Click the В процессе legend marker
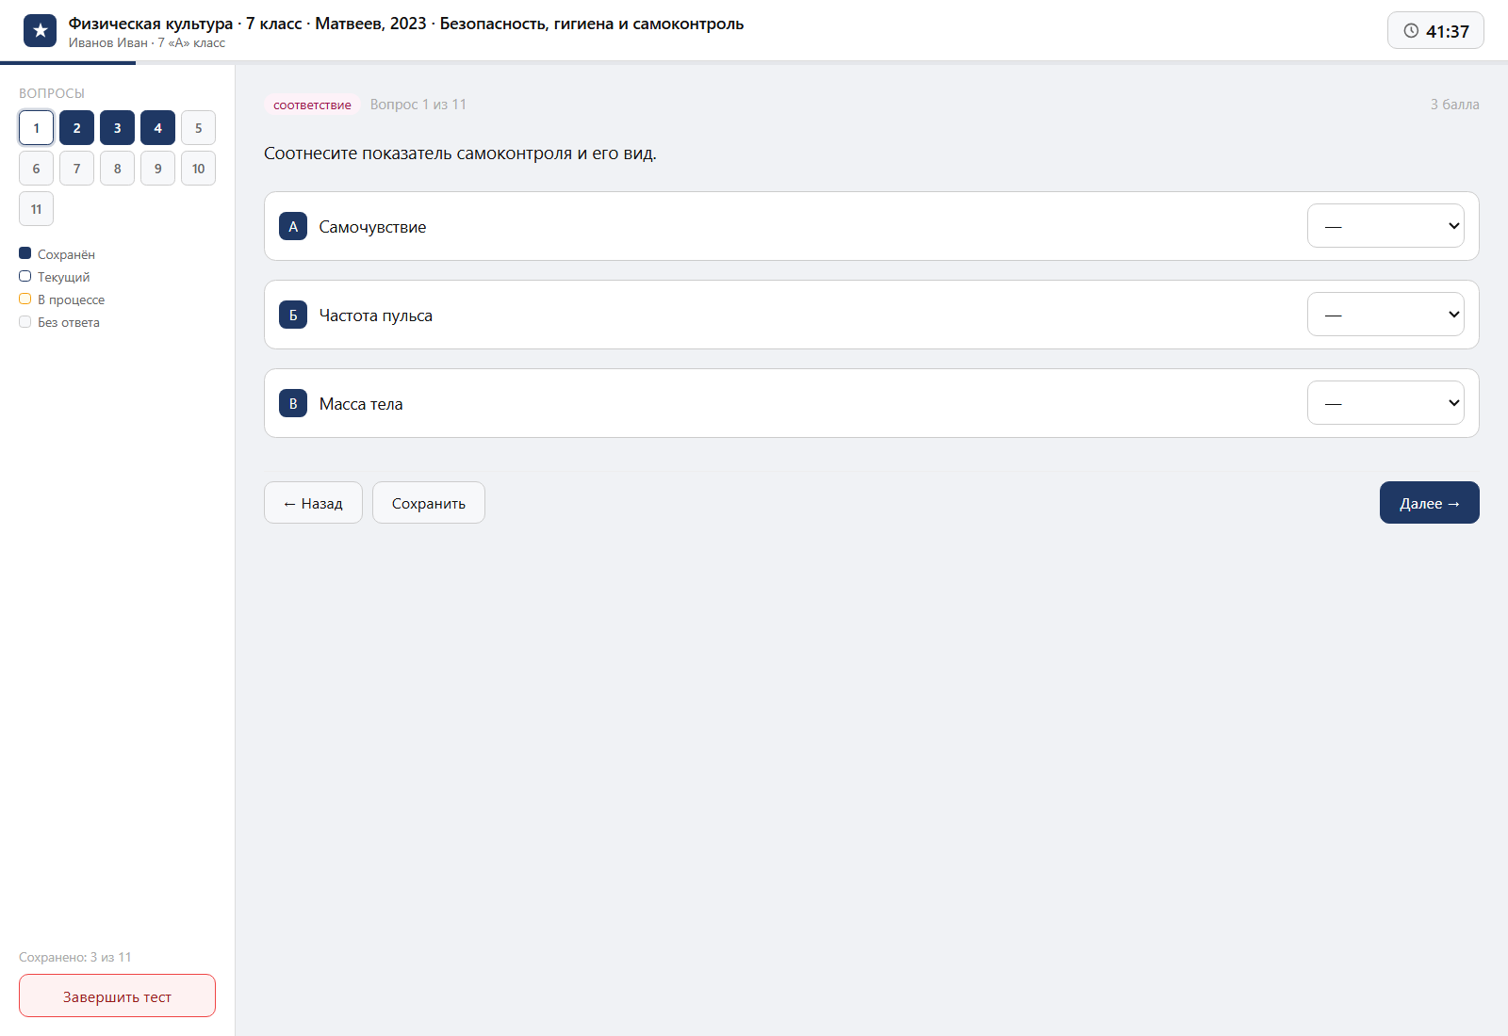The height and width of the screenshot is (1036, 1508). coord(25,299)
